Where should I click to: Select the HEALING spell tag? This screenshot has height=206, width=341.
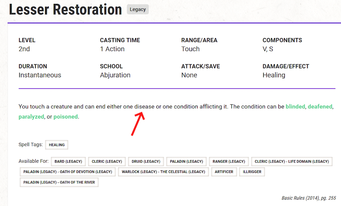(57, 145)
